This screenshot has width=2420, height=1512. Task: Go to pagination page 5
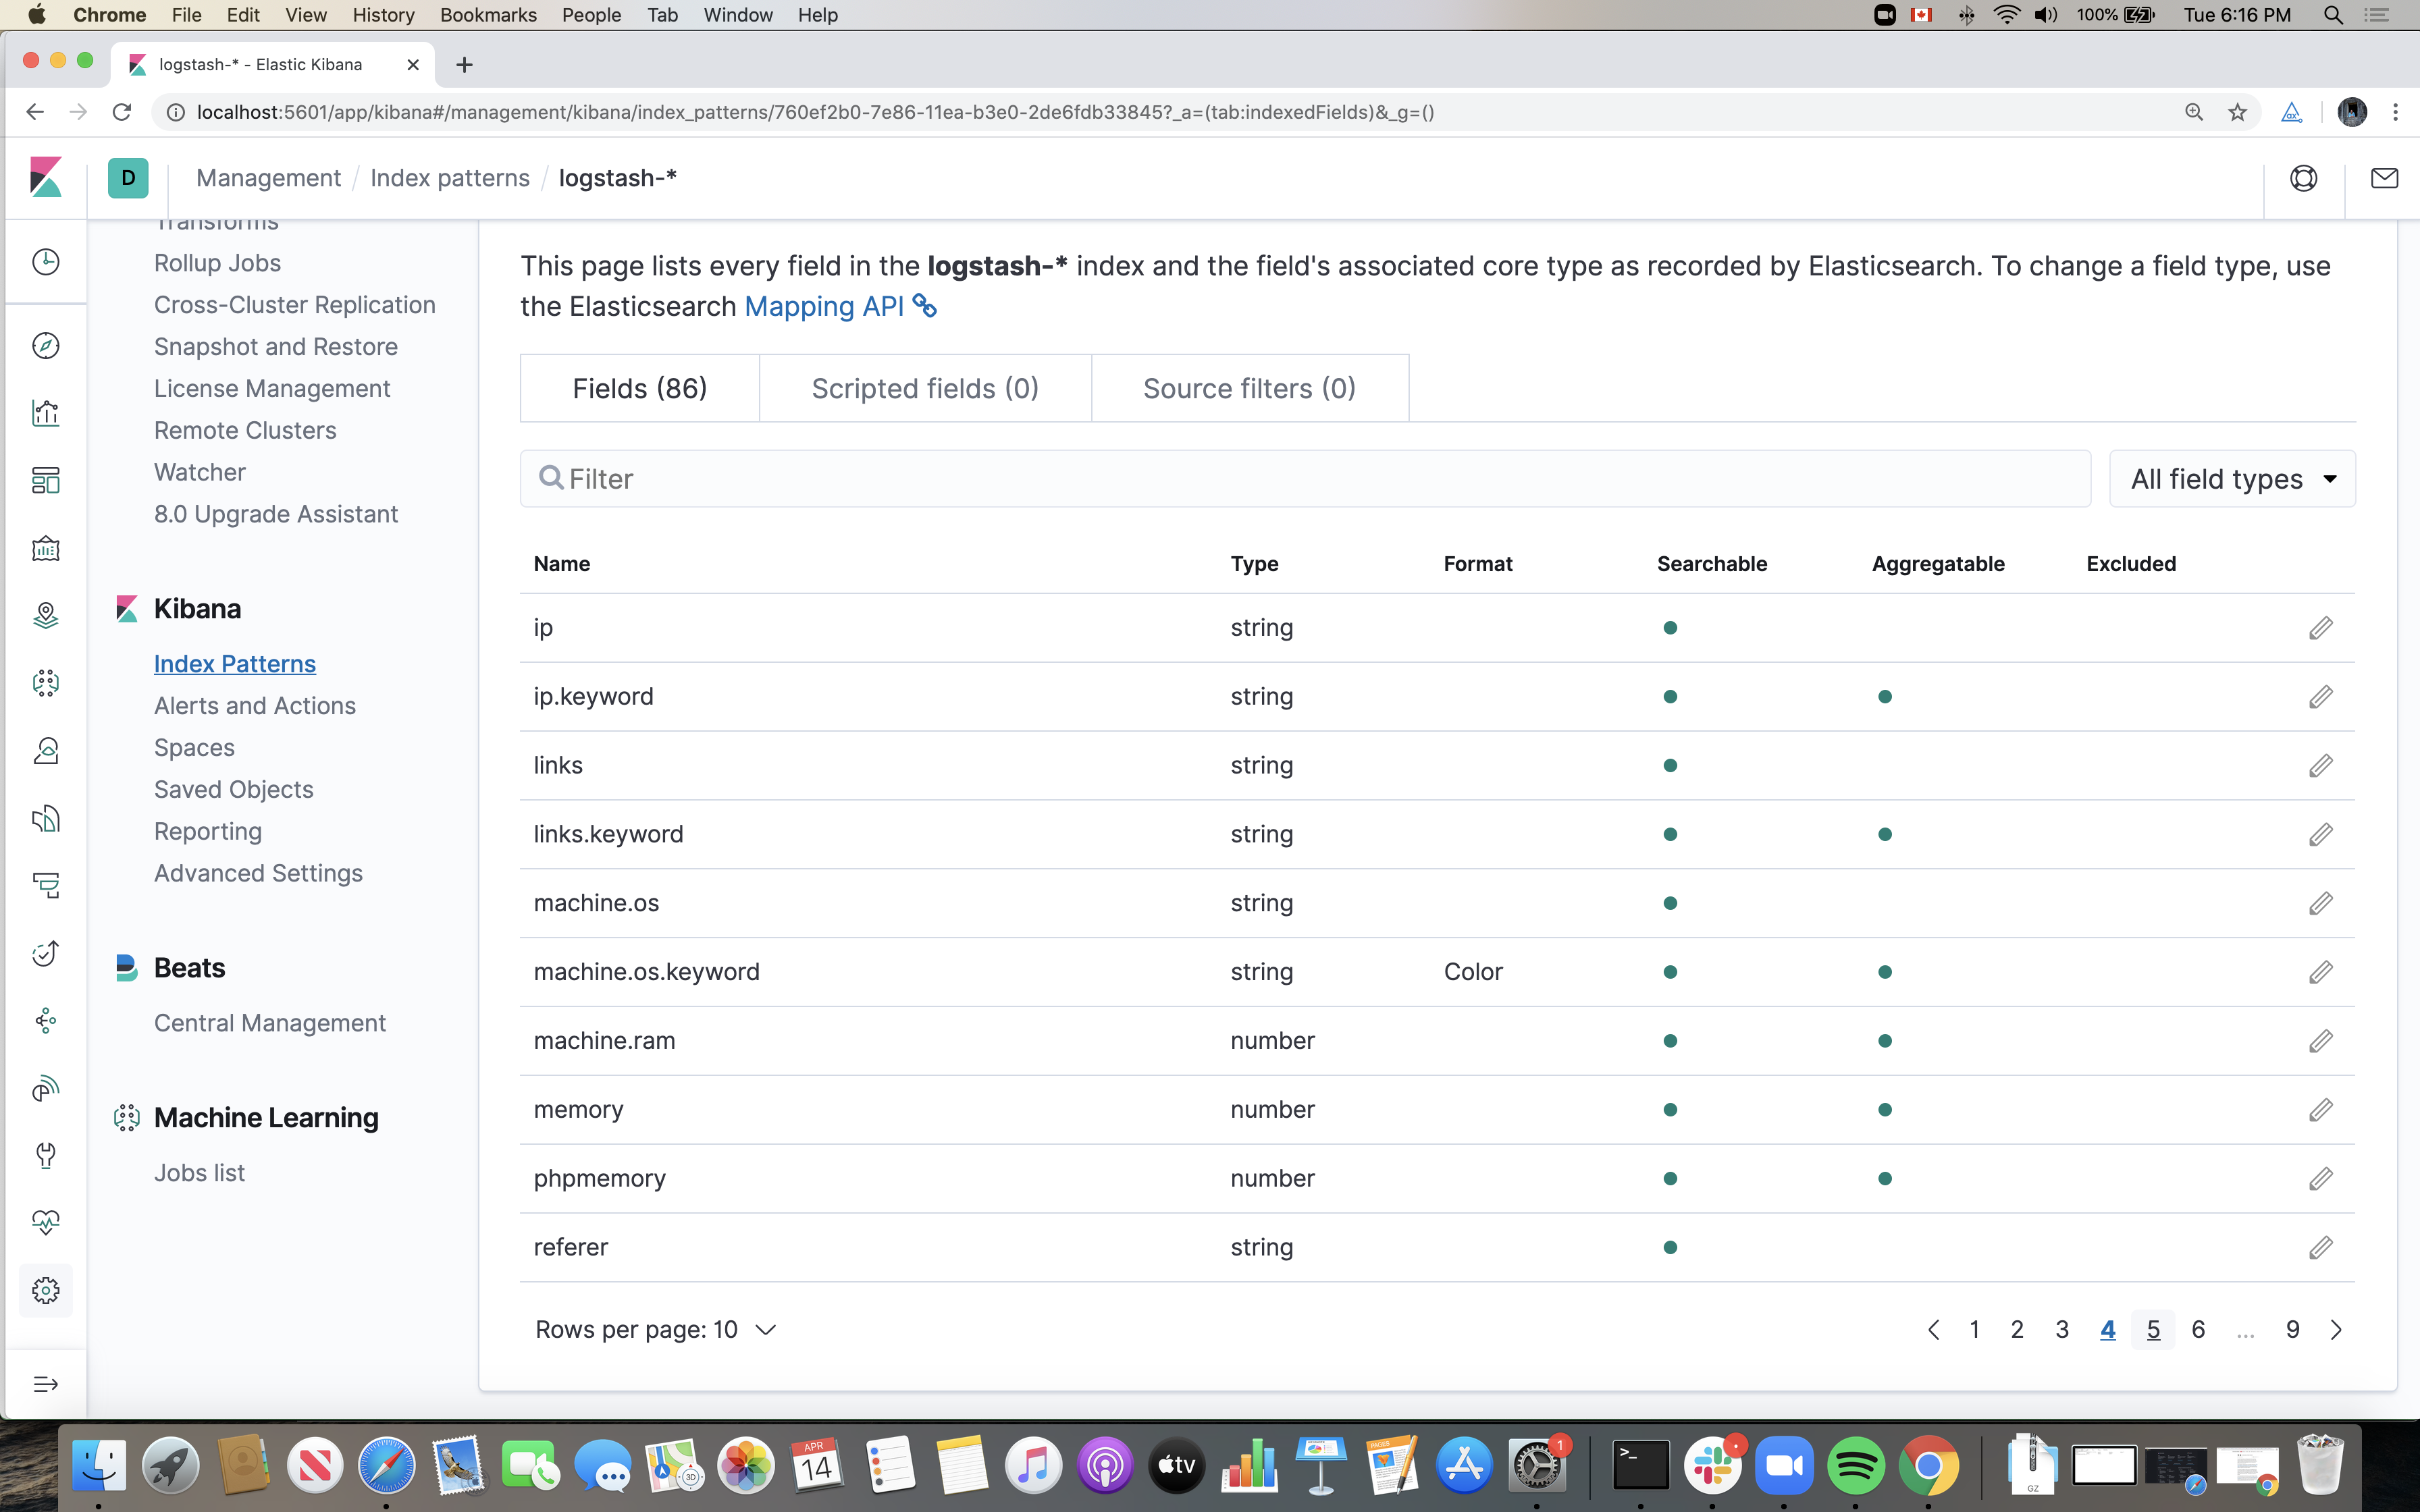(2153, 1330)
